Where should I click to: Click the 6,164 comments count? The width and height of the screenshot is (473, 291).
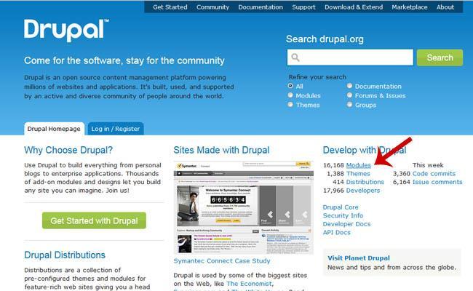tap(402, 182)
